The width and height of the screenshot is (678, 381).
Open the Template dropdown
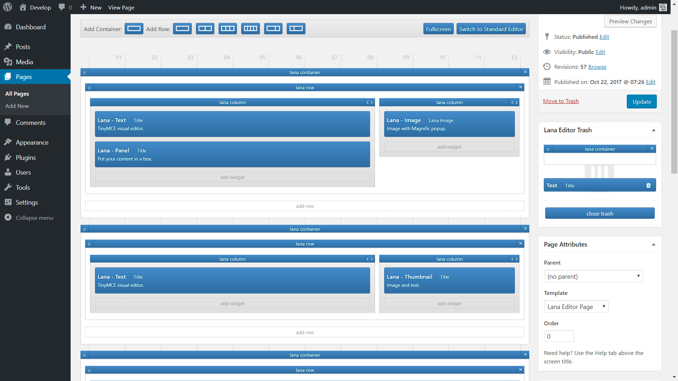coord(576,307)
